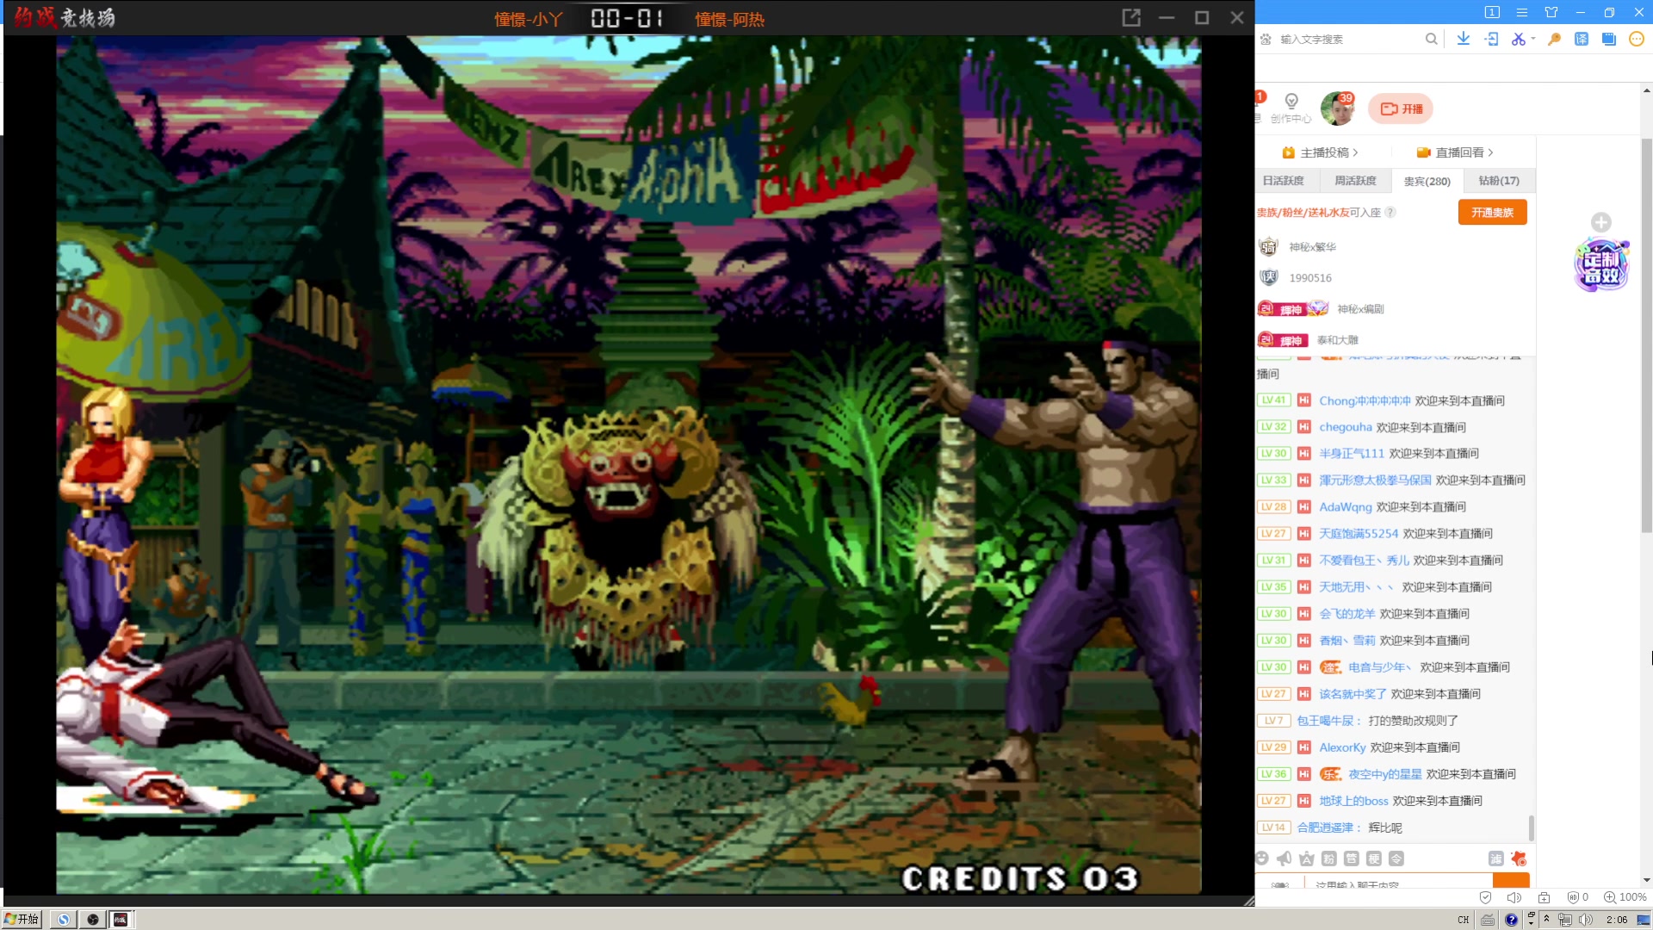This screenshot has width=1653, height=930.
Task: Click the 梗 icon in chat toolbar
Action: point(1374,859)
